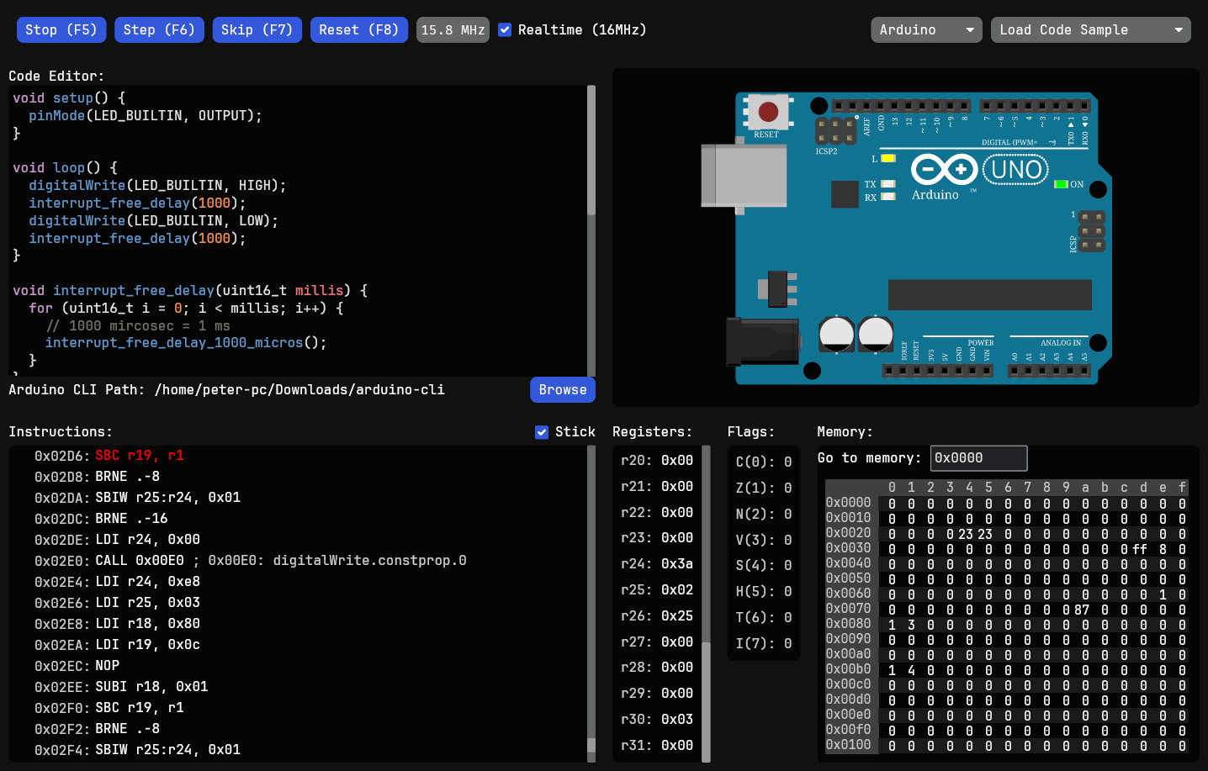Image resolution: width=1208 pixels, height=771 pixels.
Task: Click the Browse button for Arduino CLI path
Action: pyautogui.click(x=563, y=390)
